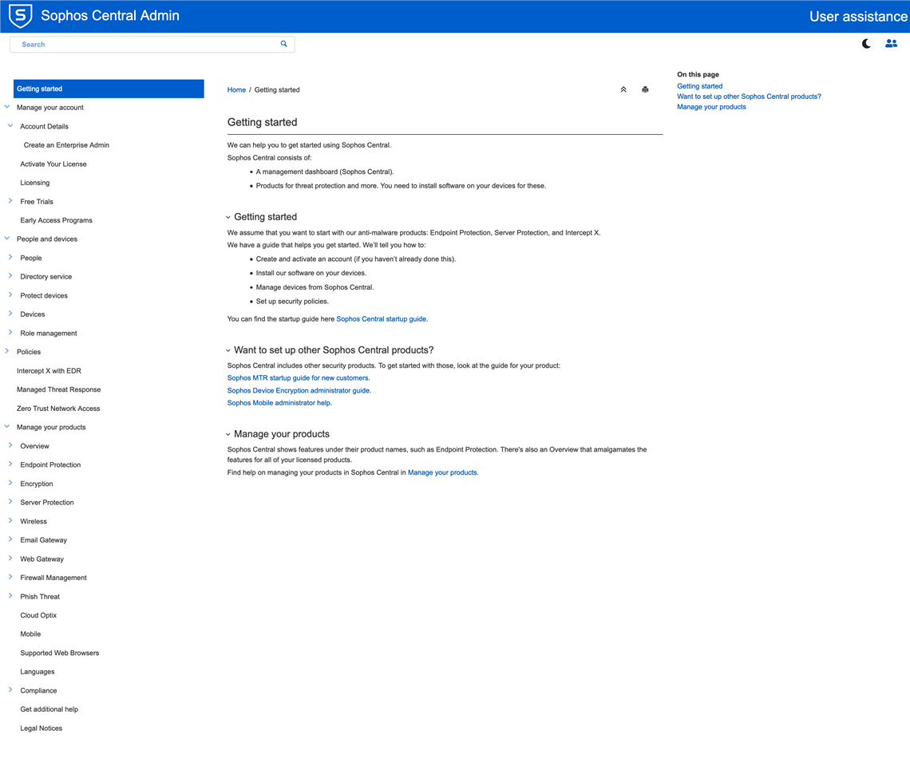This screenshot has width=910, height=766.
Task: Open the Languages page
Action: [x=38, y=671]
